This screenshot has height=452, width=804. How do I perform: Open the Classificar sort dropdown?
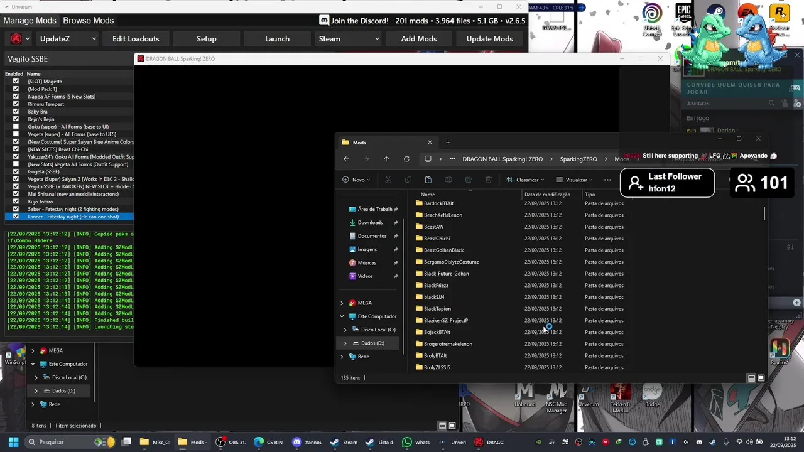tap(526, 180)
